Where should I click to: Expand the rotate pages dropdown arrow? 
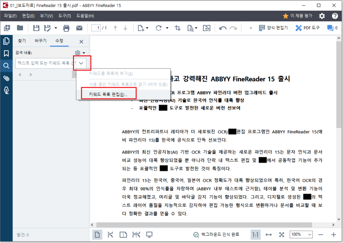(x=167, y=28)
